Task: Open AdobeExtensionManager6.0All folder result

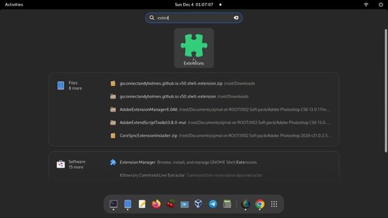Action: coord(220,110)
